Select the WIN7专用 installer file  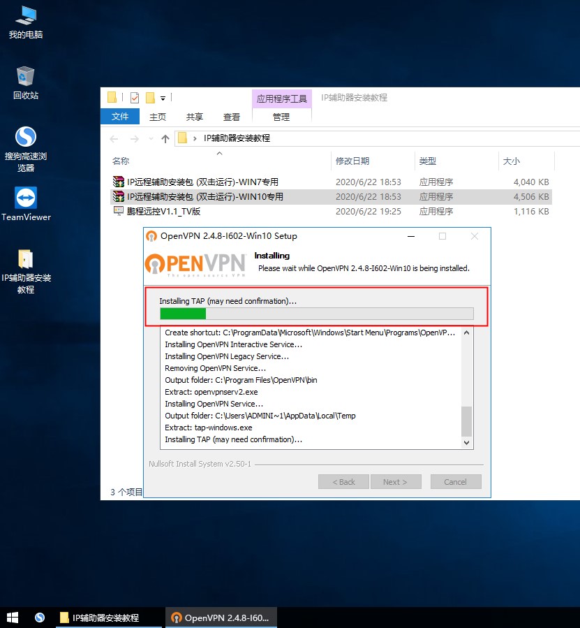coord(331,182)
